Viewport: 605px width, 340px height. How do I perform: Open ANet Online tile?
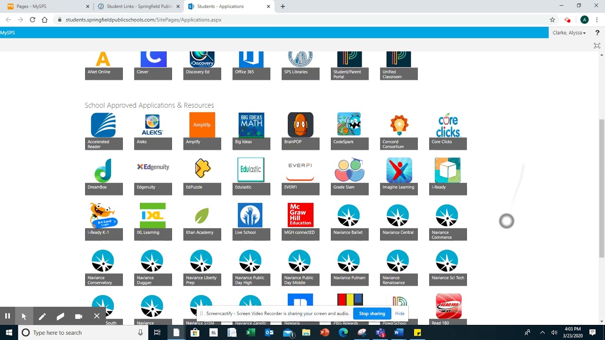pos(104,66)
